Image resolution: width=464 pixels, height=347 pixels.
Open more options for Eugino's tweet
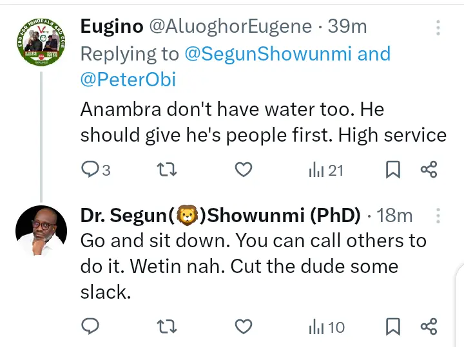click(x=438, y=27)
